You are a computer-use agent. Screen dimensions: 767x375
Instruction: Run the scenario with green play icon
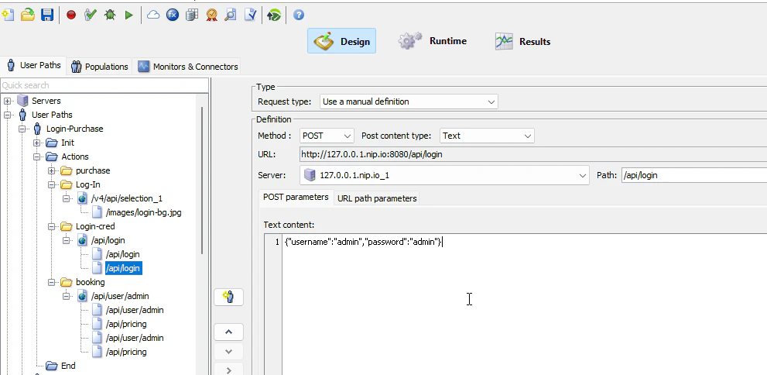pos(128,15)
